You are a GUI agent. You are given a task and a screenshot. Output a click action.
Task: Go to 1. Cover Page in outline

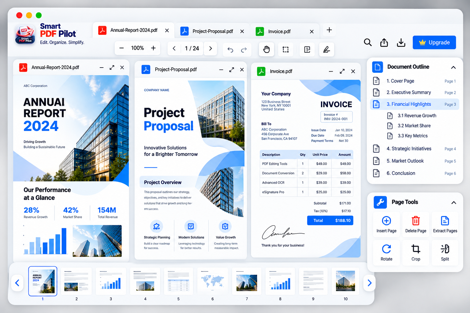point(415,81)
